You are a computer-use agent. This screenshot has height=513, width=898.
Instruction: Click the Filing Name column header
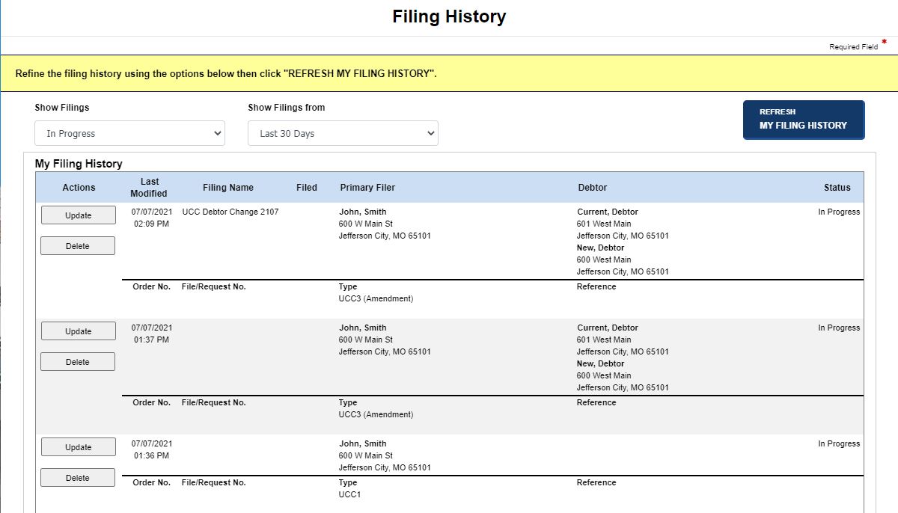tap(227, 187)
